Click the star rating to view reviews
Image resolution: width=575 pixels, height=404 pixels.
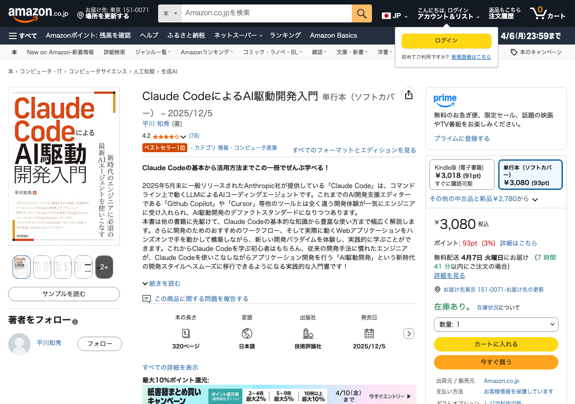click(x=166, y=136)
